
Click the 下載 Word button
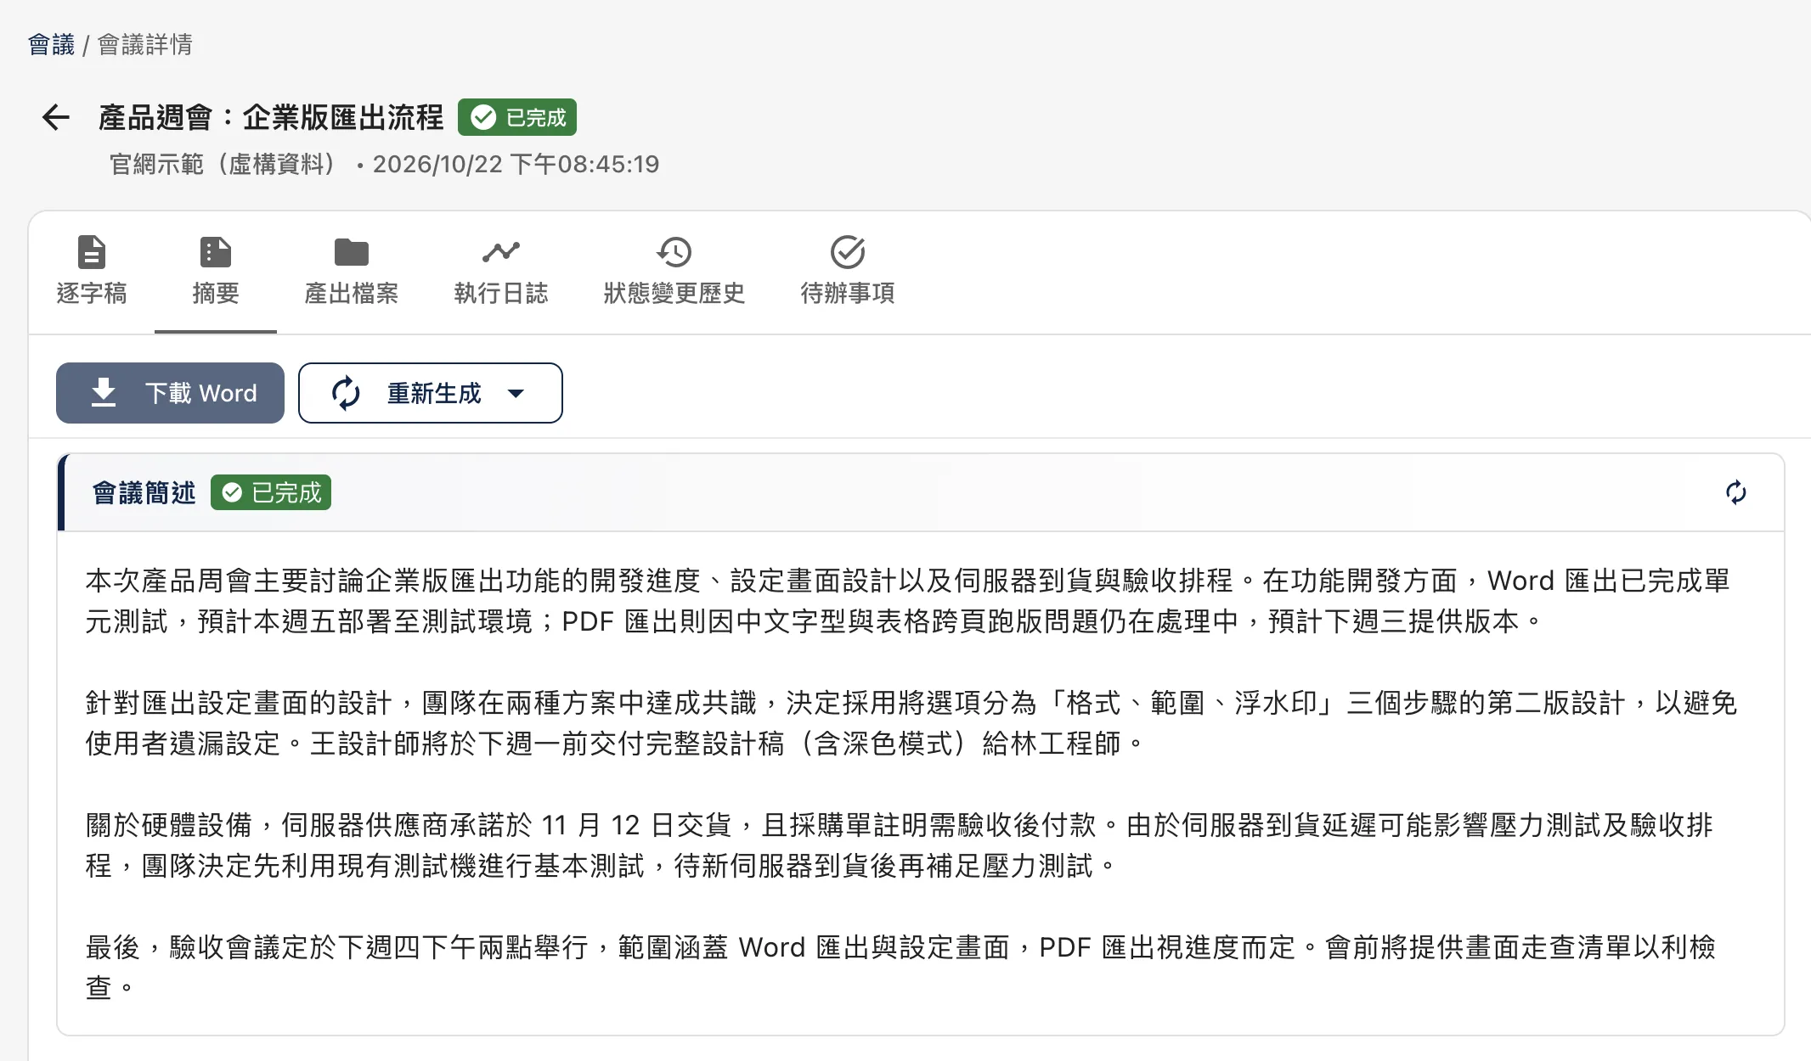click(170, 393)
